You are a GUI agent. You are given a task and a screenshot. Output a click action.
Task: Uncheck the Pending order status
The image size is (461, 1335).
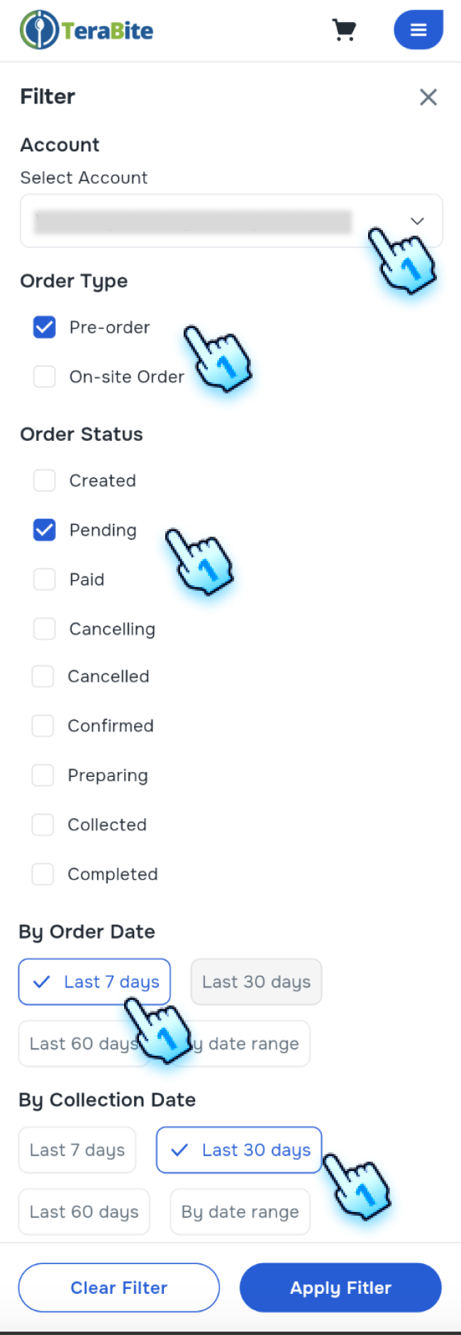click(x=44, y=530)
